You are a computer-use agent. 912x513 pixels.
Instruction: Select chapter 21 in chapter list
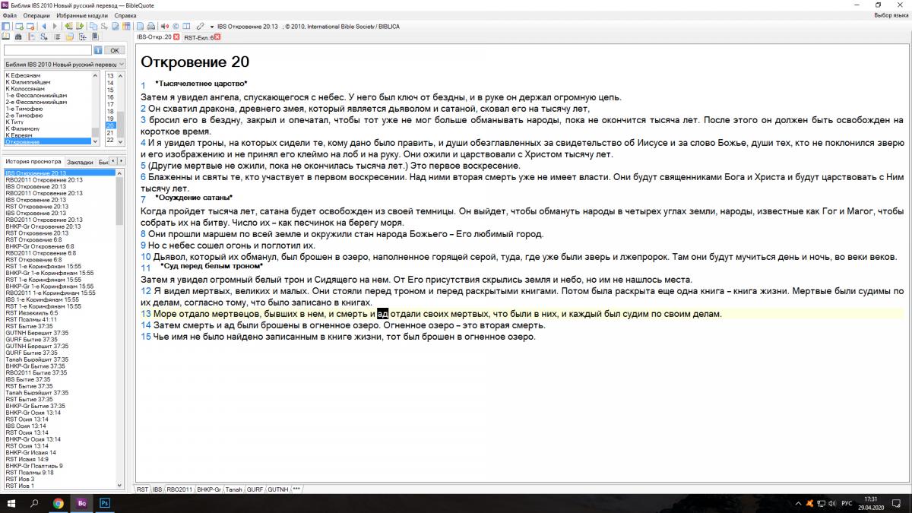pyautogui.click(x=110, y=132)
